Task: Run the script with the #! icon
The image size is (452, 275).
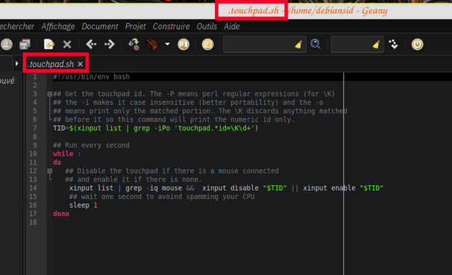Action: [x=184, y=44]
